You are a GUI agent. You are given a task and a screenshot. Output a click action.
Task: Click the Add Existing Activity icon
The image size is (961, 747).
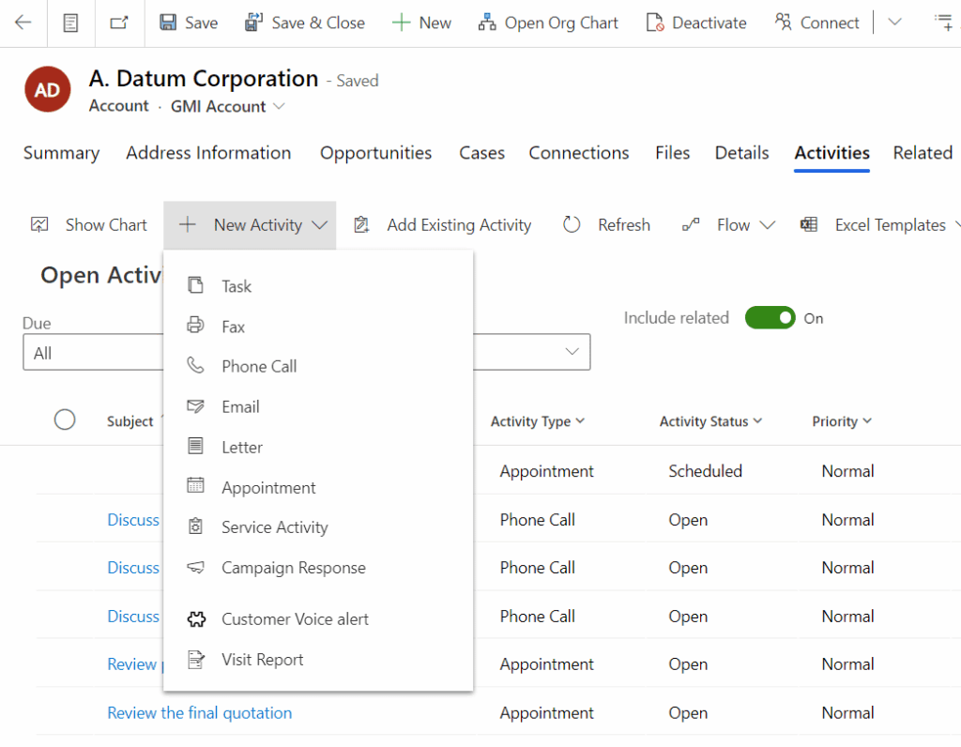tap(361, 225)
